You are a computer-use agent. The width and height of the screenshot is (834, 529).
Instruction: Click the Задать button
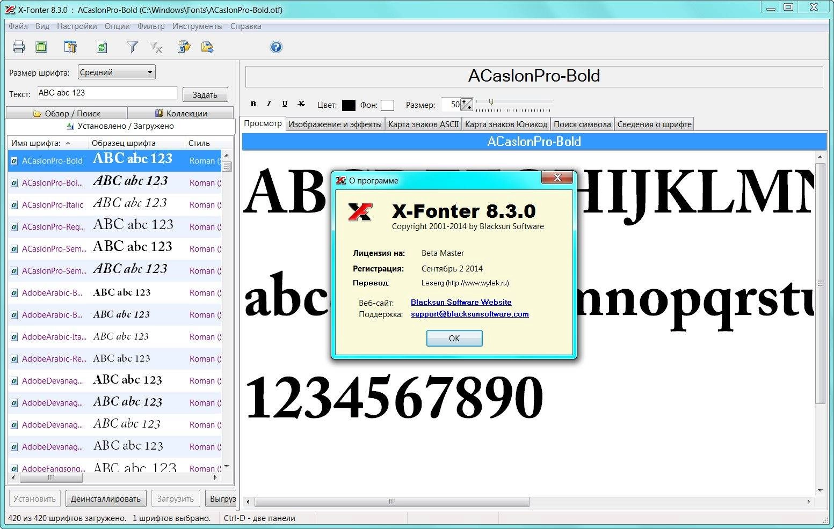pyautogui.click(x=205, y=94)
